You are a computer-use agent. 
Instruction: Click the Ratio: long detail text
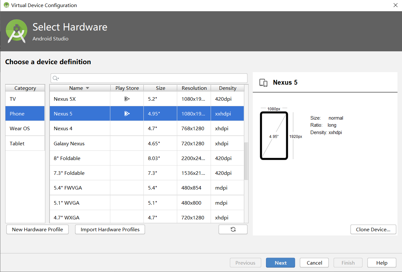323,125
